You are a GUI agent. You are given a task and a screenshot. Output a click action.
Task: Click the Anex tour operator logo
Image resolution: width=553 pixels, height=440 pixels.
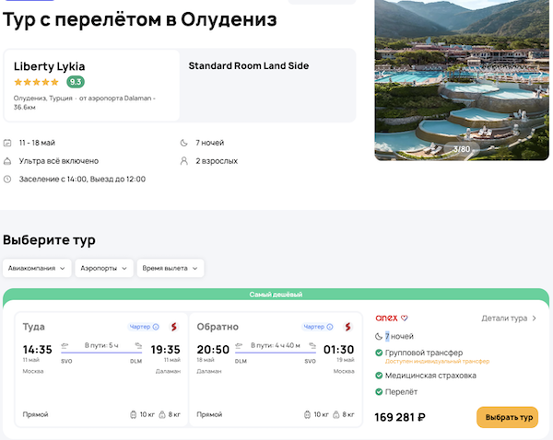[386, 318]
